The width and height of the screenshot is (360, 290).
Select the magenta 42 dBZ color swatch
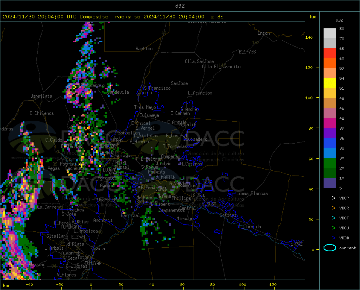[330, 123]
